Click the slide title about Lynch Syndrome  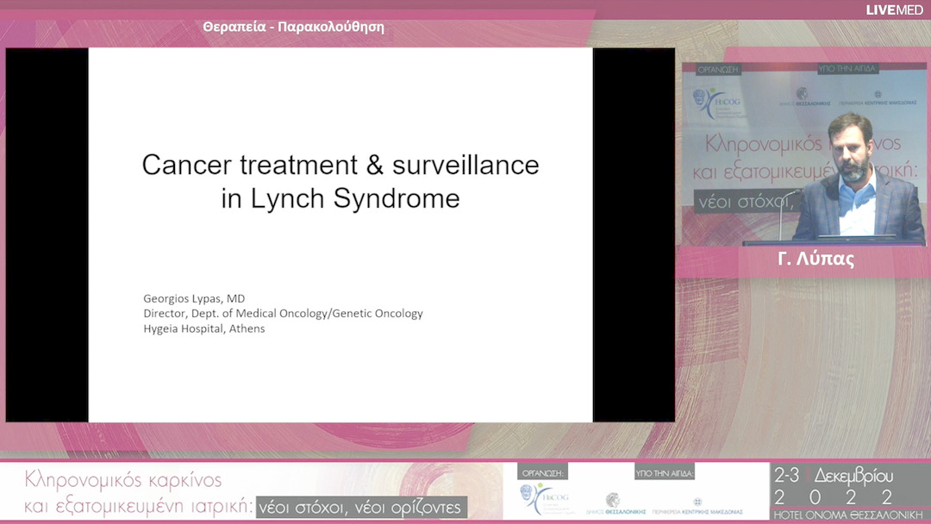(341, 182)
